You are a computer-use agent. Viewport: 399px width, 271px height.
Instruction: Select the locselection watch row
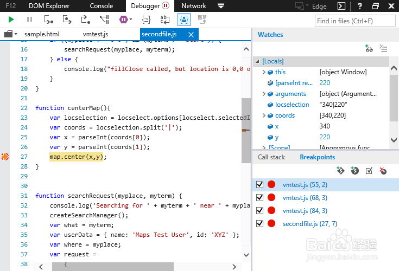tap(321, 105)
